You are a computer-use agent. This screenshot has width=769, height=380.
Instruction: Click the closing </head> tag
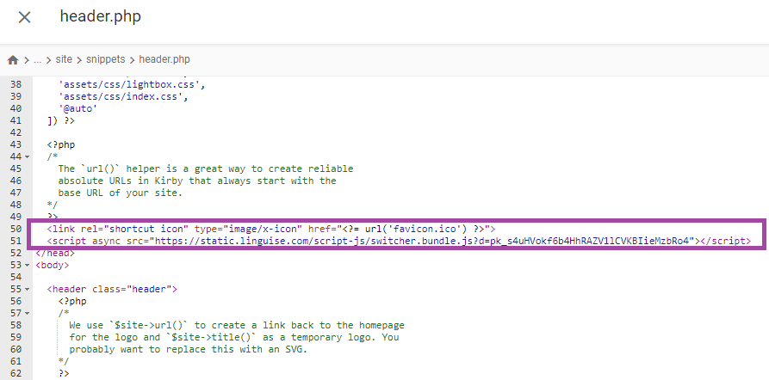(55, 253)
